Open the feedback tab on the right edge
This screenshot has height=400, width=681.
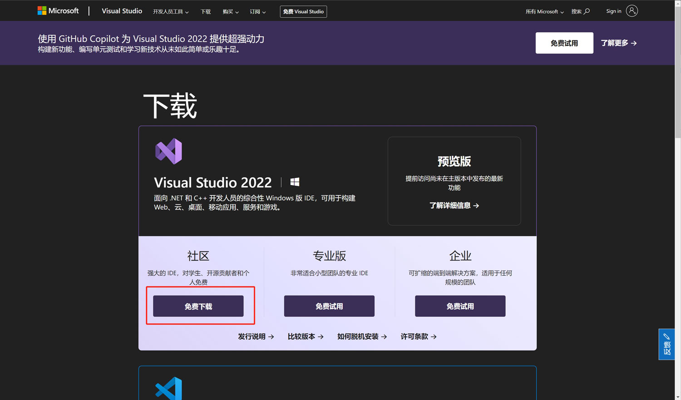click(666, 344)
